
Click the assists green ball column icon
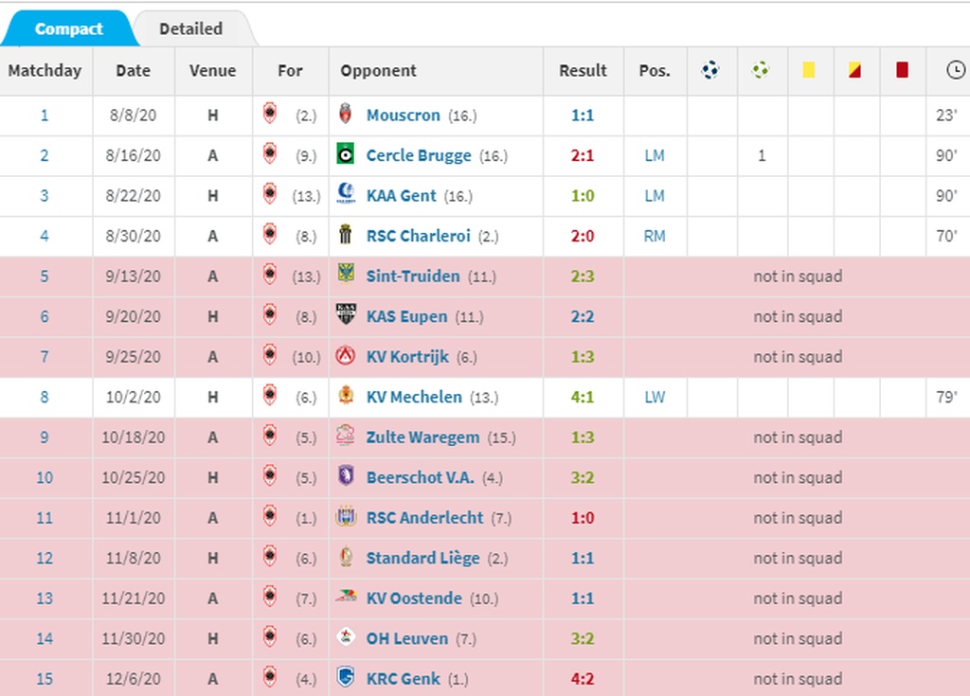pyautogui.click(x=761, y=70)
